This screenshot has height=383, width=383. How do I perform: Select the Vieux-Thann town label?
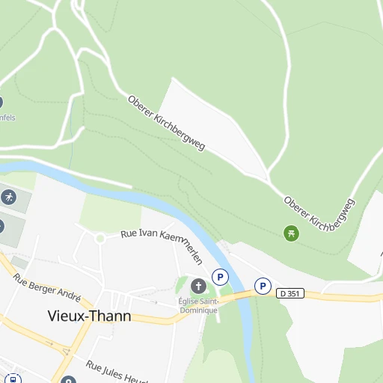point(89,316)
